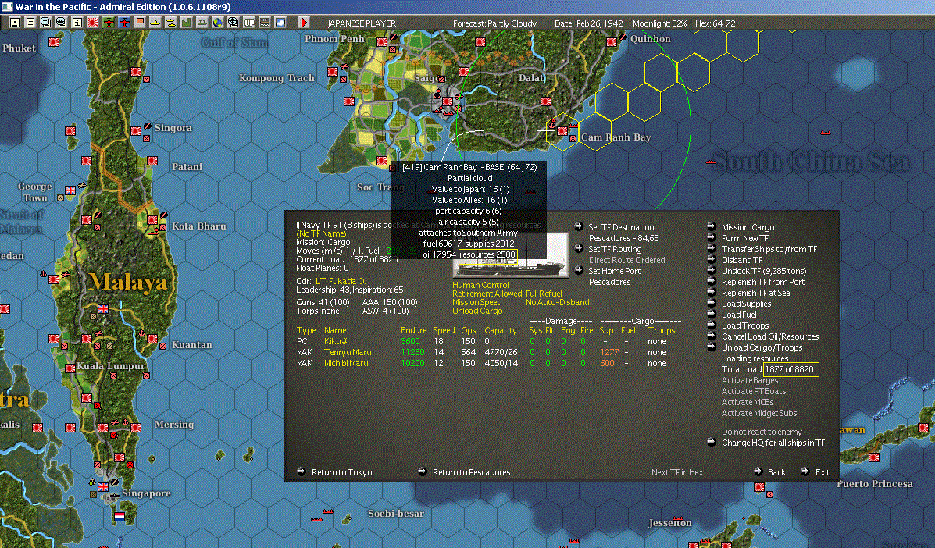Toggle Retirement Allowed setting
935x548 pixels.
pyautogui.click(x=487, y=294)
